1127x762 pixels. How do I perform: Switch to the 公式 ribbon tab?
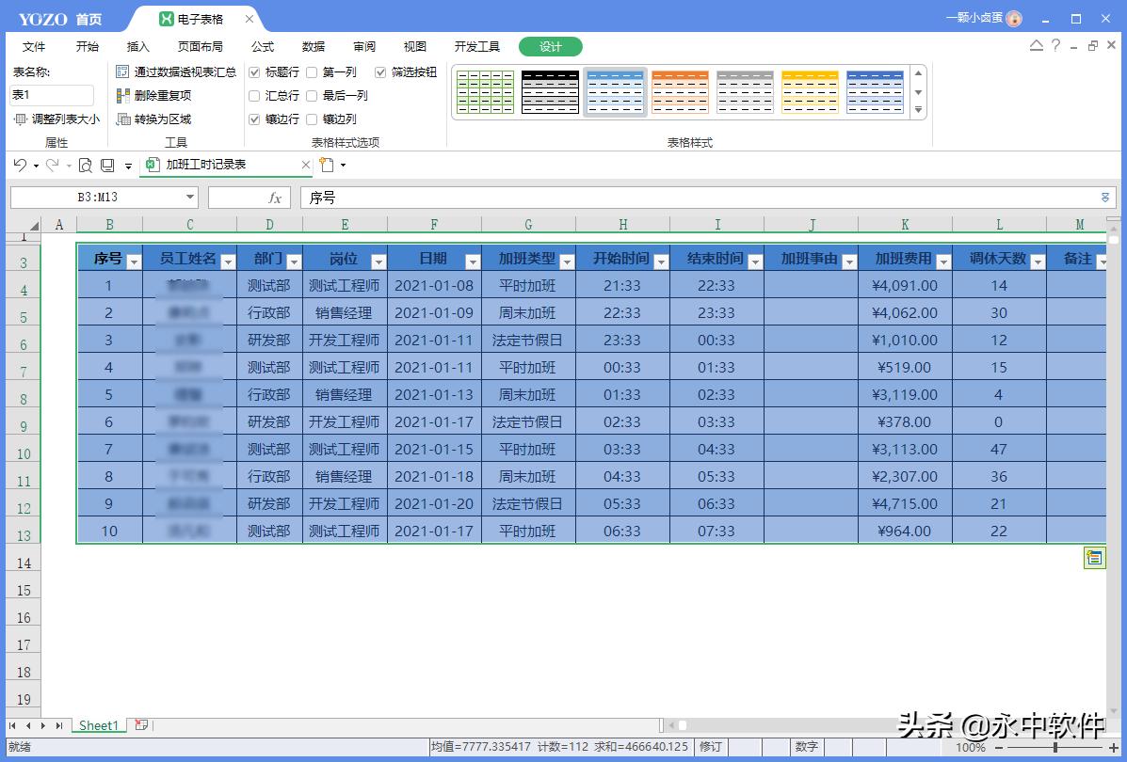coord(262,46)
